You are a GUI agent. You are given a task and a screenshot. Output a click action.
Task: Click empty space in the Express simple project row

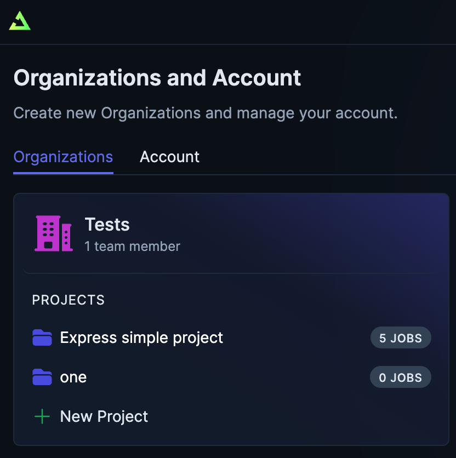[296, 339]
